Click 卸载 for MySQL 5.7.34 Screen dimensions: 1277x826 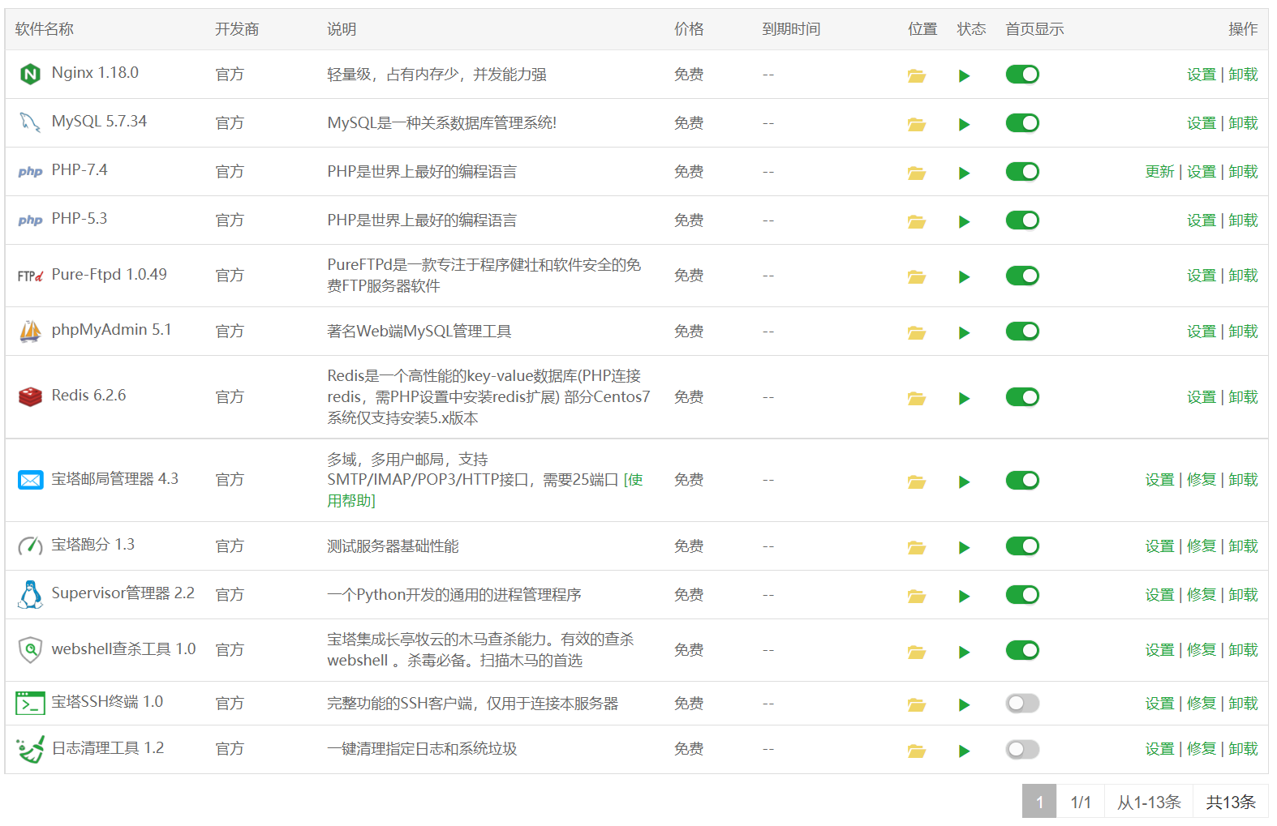pos(1243,123)
